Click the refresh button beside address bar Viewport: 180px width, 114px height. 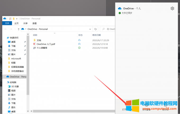pyautogui.click(x=95, y=29)
